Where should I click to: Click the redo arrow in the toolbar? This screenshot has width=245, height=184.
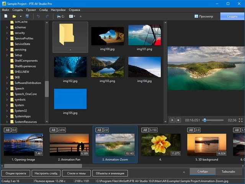pyautogui.click(x=47, y=16)
